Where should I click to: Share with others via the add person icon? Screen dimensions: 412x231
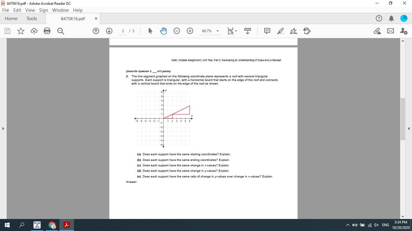[404, 31]
